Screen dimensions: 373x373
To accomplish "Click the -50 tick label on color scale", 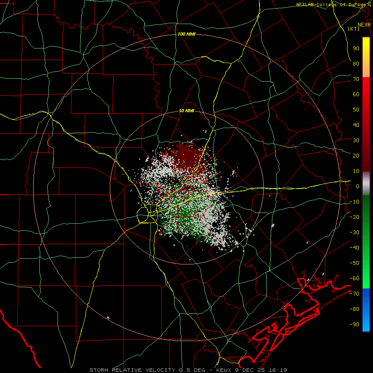I will tap(354, 263).
